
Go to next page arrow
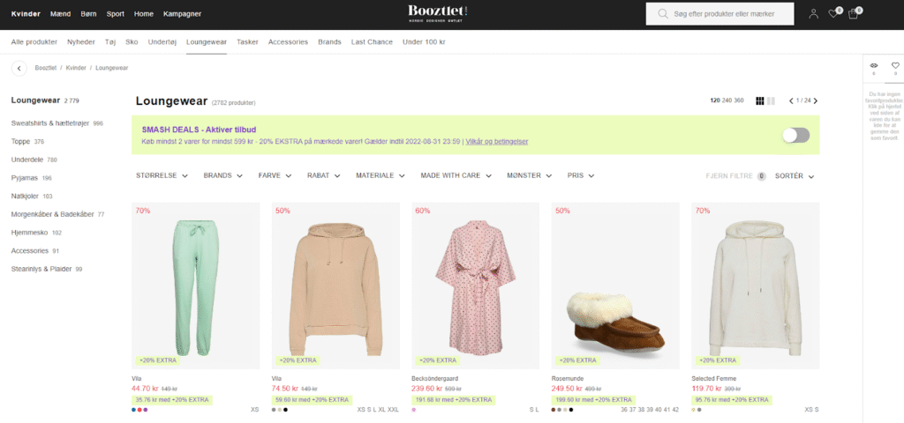[x=815, y=100]
